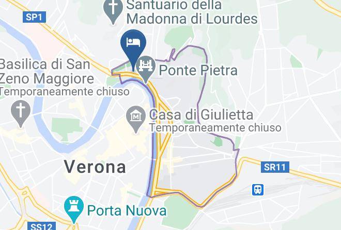Click Temporaneamente chiuso under Casa di Giulietta
The height and width of the screenshot is (230, 341).
click(215, 127)
